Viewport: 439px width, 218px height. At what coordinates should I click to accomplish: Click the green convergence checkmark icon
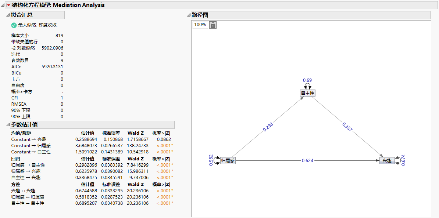click(x=14, y=25)
